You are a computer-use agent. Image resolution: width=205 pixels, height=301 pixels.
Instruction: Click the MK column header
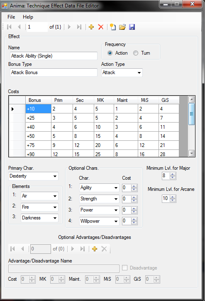pos(104,100)
